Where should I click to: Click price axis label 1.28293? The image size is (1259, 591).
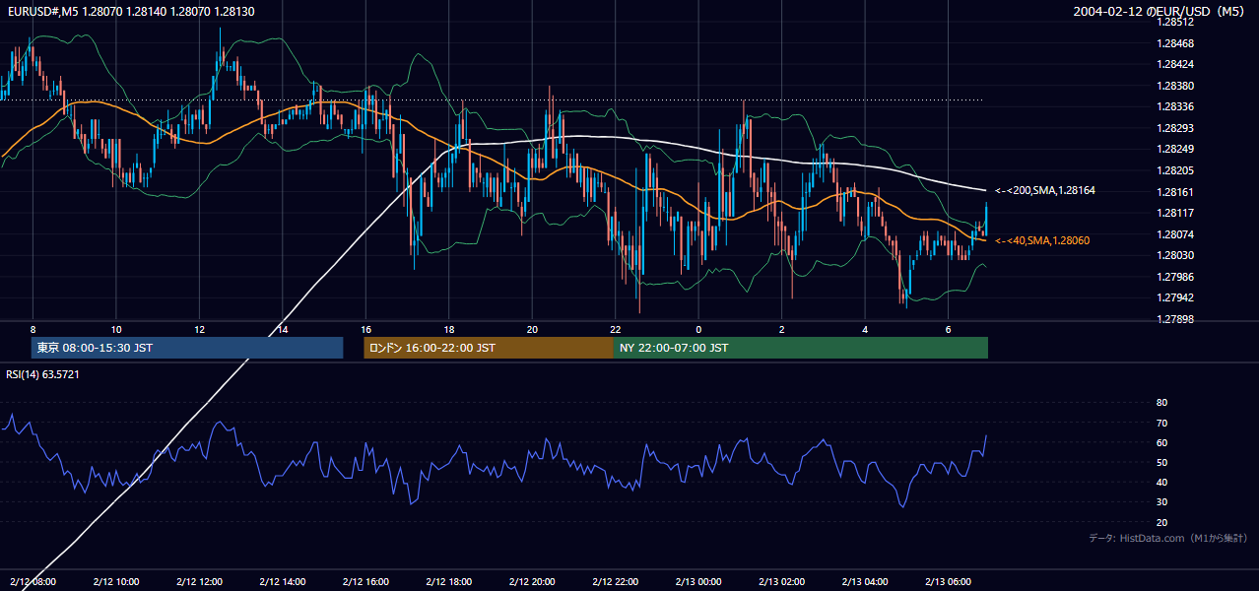click(x=1175, y=128)
